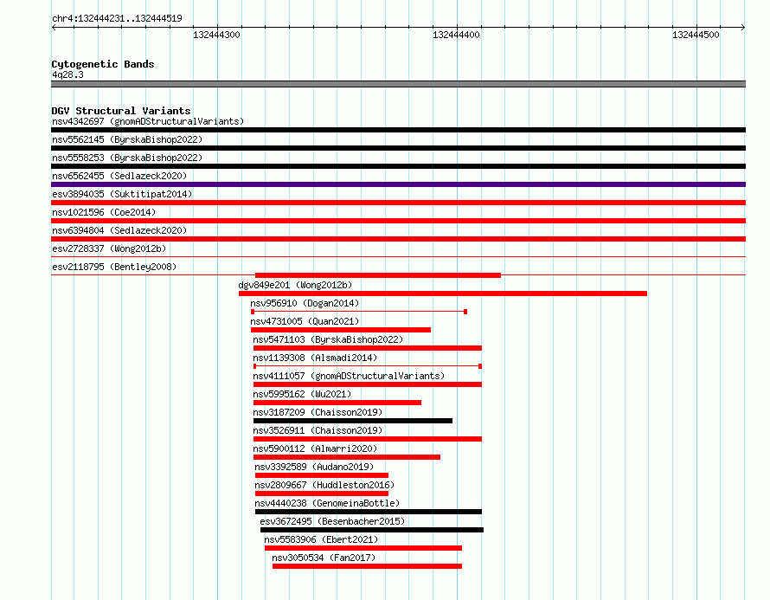This screenshot has height=600, width=770.
Task: Click the thick red segment of esv2118795
Action: (377, 275)
